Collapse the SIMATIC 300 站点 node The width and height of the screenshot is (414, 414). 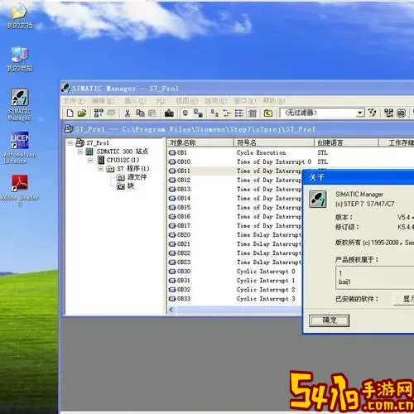tap(80, 152)
